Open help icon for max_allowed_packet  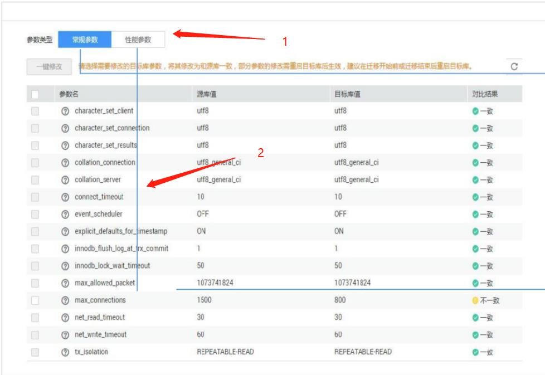click(65, 283)
